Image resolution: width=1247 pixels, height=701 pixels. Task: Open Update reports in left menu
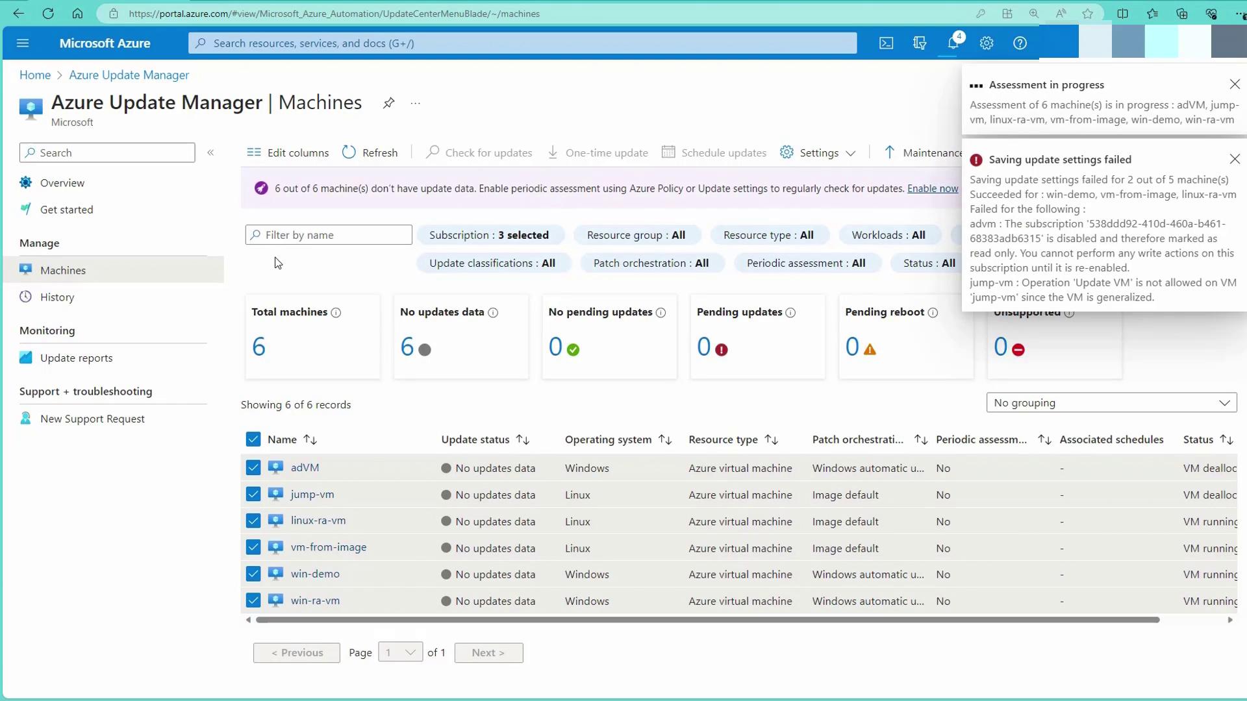pyautogui.click(x=76, y=358)
